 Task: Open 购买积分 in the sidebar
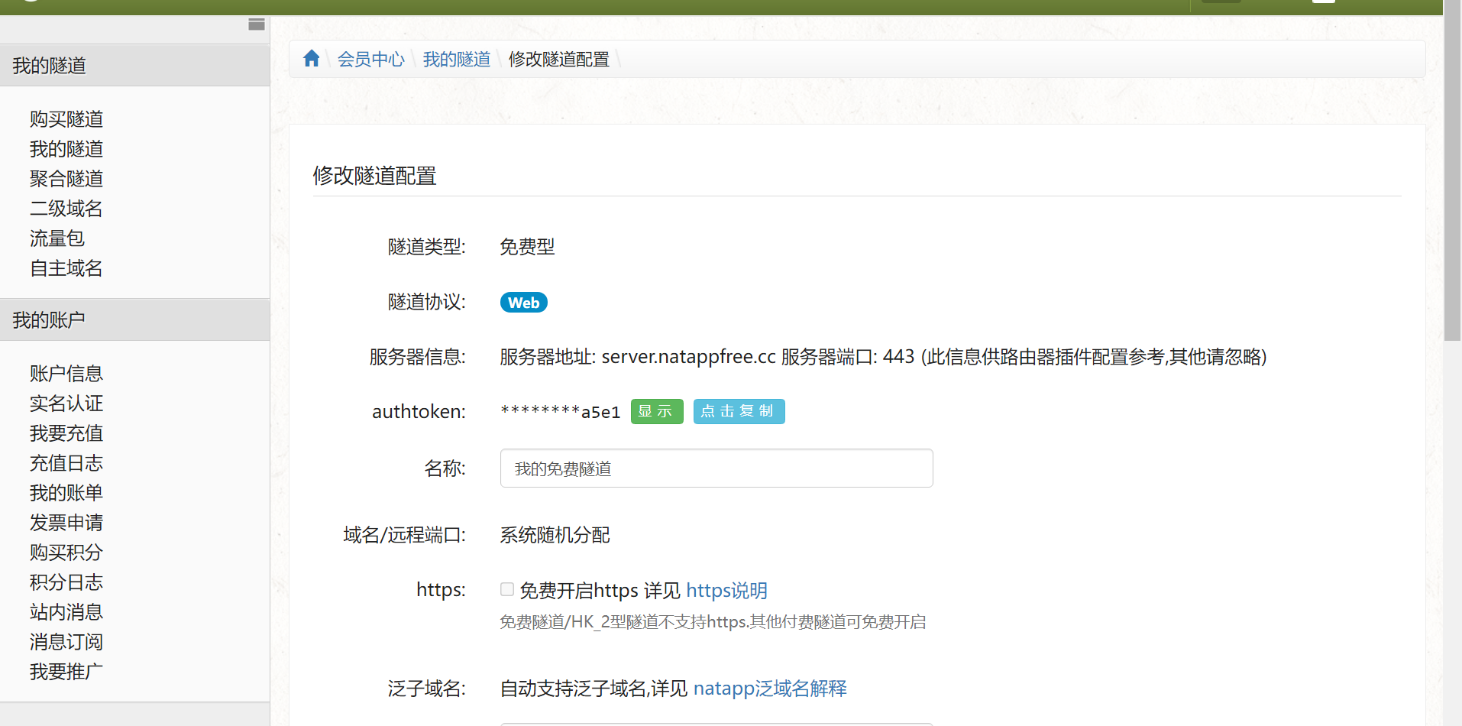[x=66, y=553]
